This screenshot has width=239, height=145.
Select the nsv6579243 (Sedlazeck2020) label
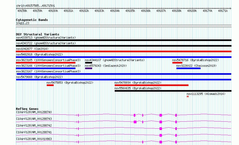pos(106,66)
